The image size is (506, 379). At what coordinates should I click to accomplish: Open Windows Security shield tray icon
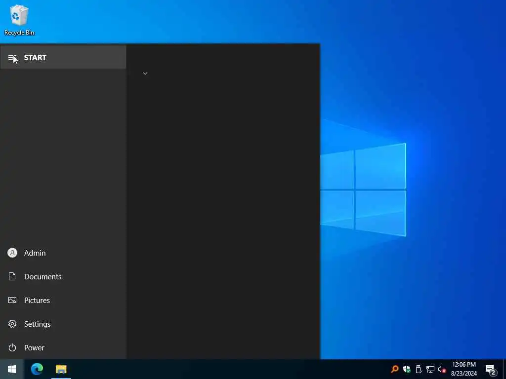407,369
